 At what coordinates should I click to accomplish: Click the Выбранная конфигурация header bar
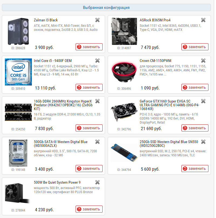click(x=106, y=8)
